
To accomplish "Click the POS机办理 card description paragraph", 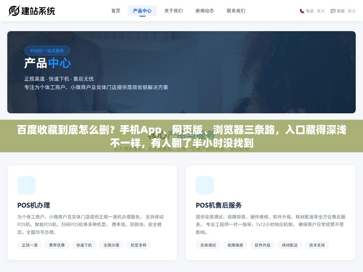I will (91, 225).
